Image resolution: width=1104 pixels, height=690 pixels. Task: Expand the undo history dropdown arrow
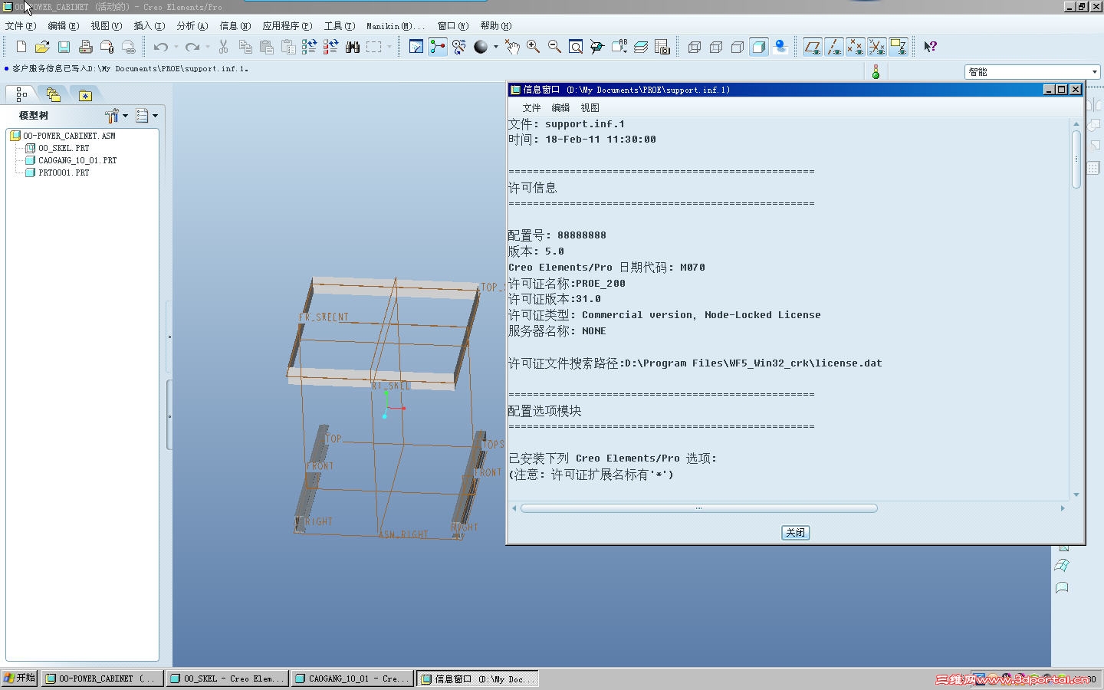tap(176, 47)
